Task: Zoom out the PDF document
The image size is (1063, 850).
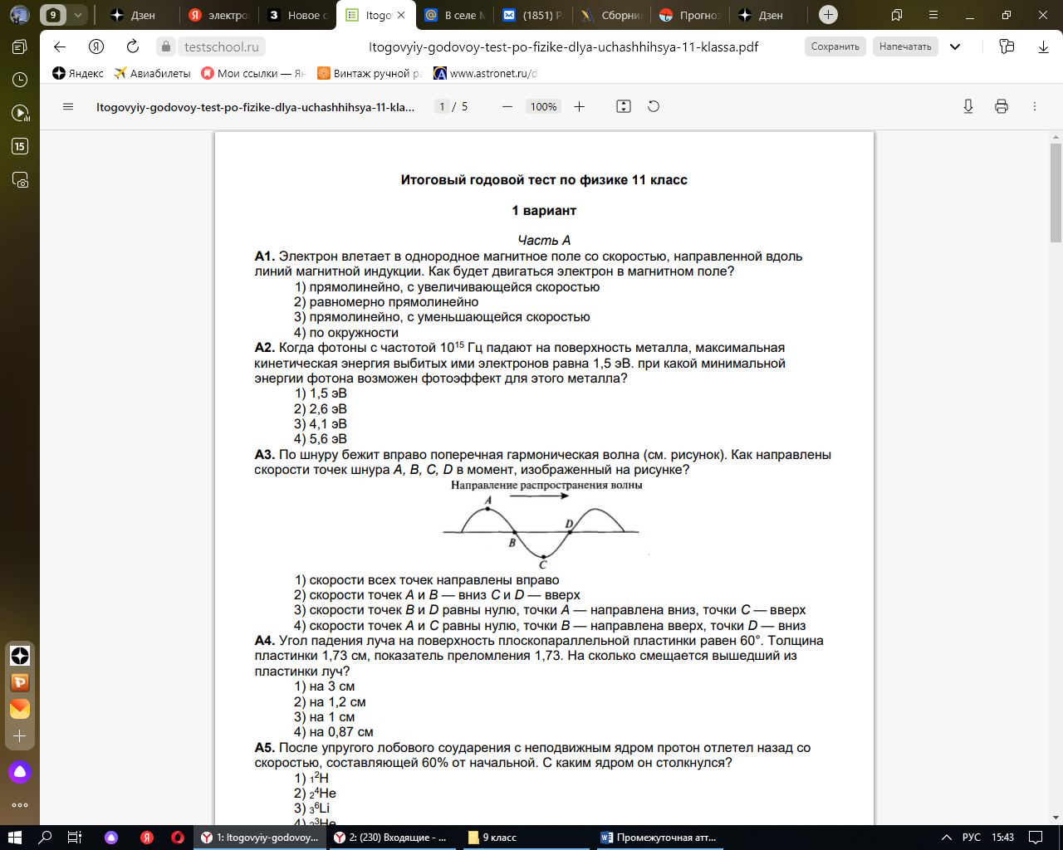Action: tap(507, 106)
